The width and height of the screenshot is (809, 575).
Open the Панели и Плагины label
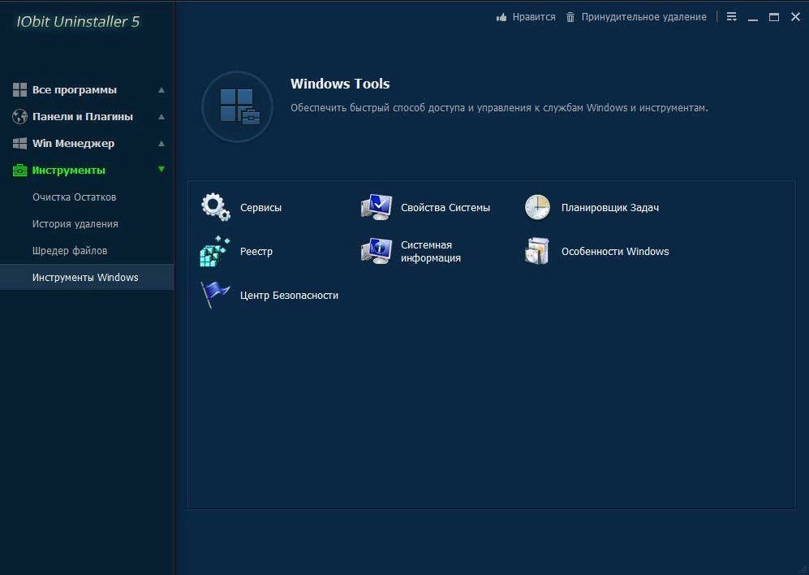click(83, 117)
